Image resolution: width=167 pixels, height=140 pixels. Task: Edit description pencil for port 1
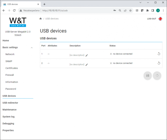tap(87, 55)
